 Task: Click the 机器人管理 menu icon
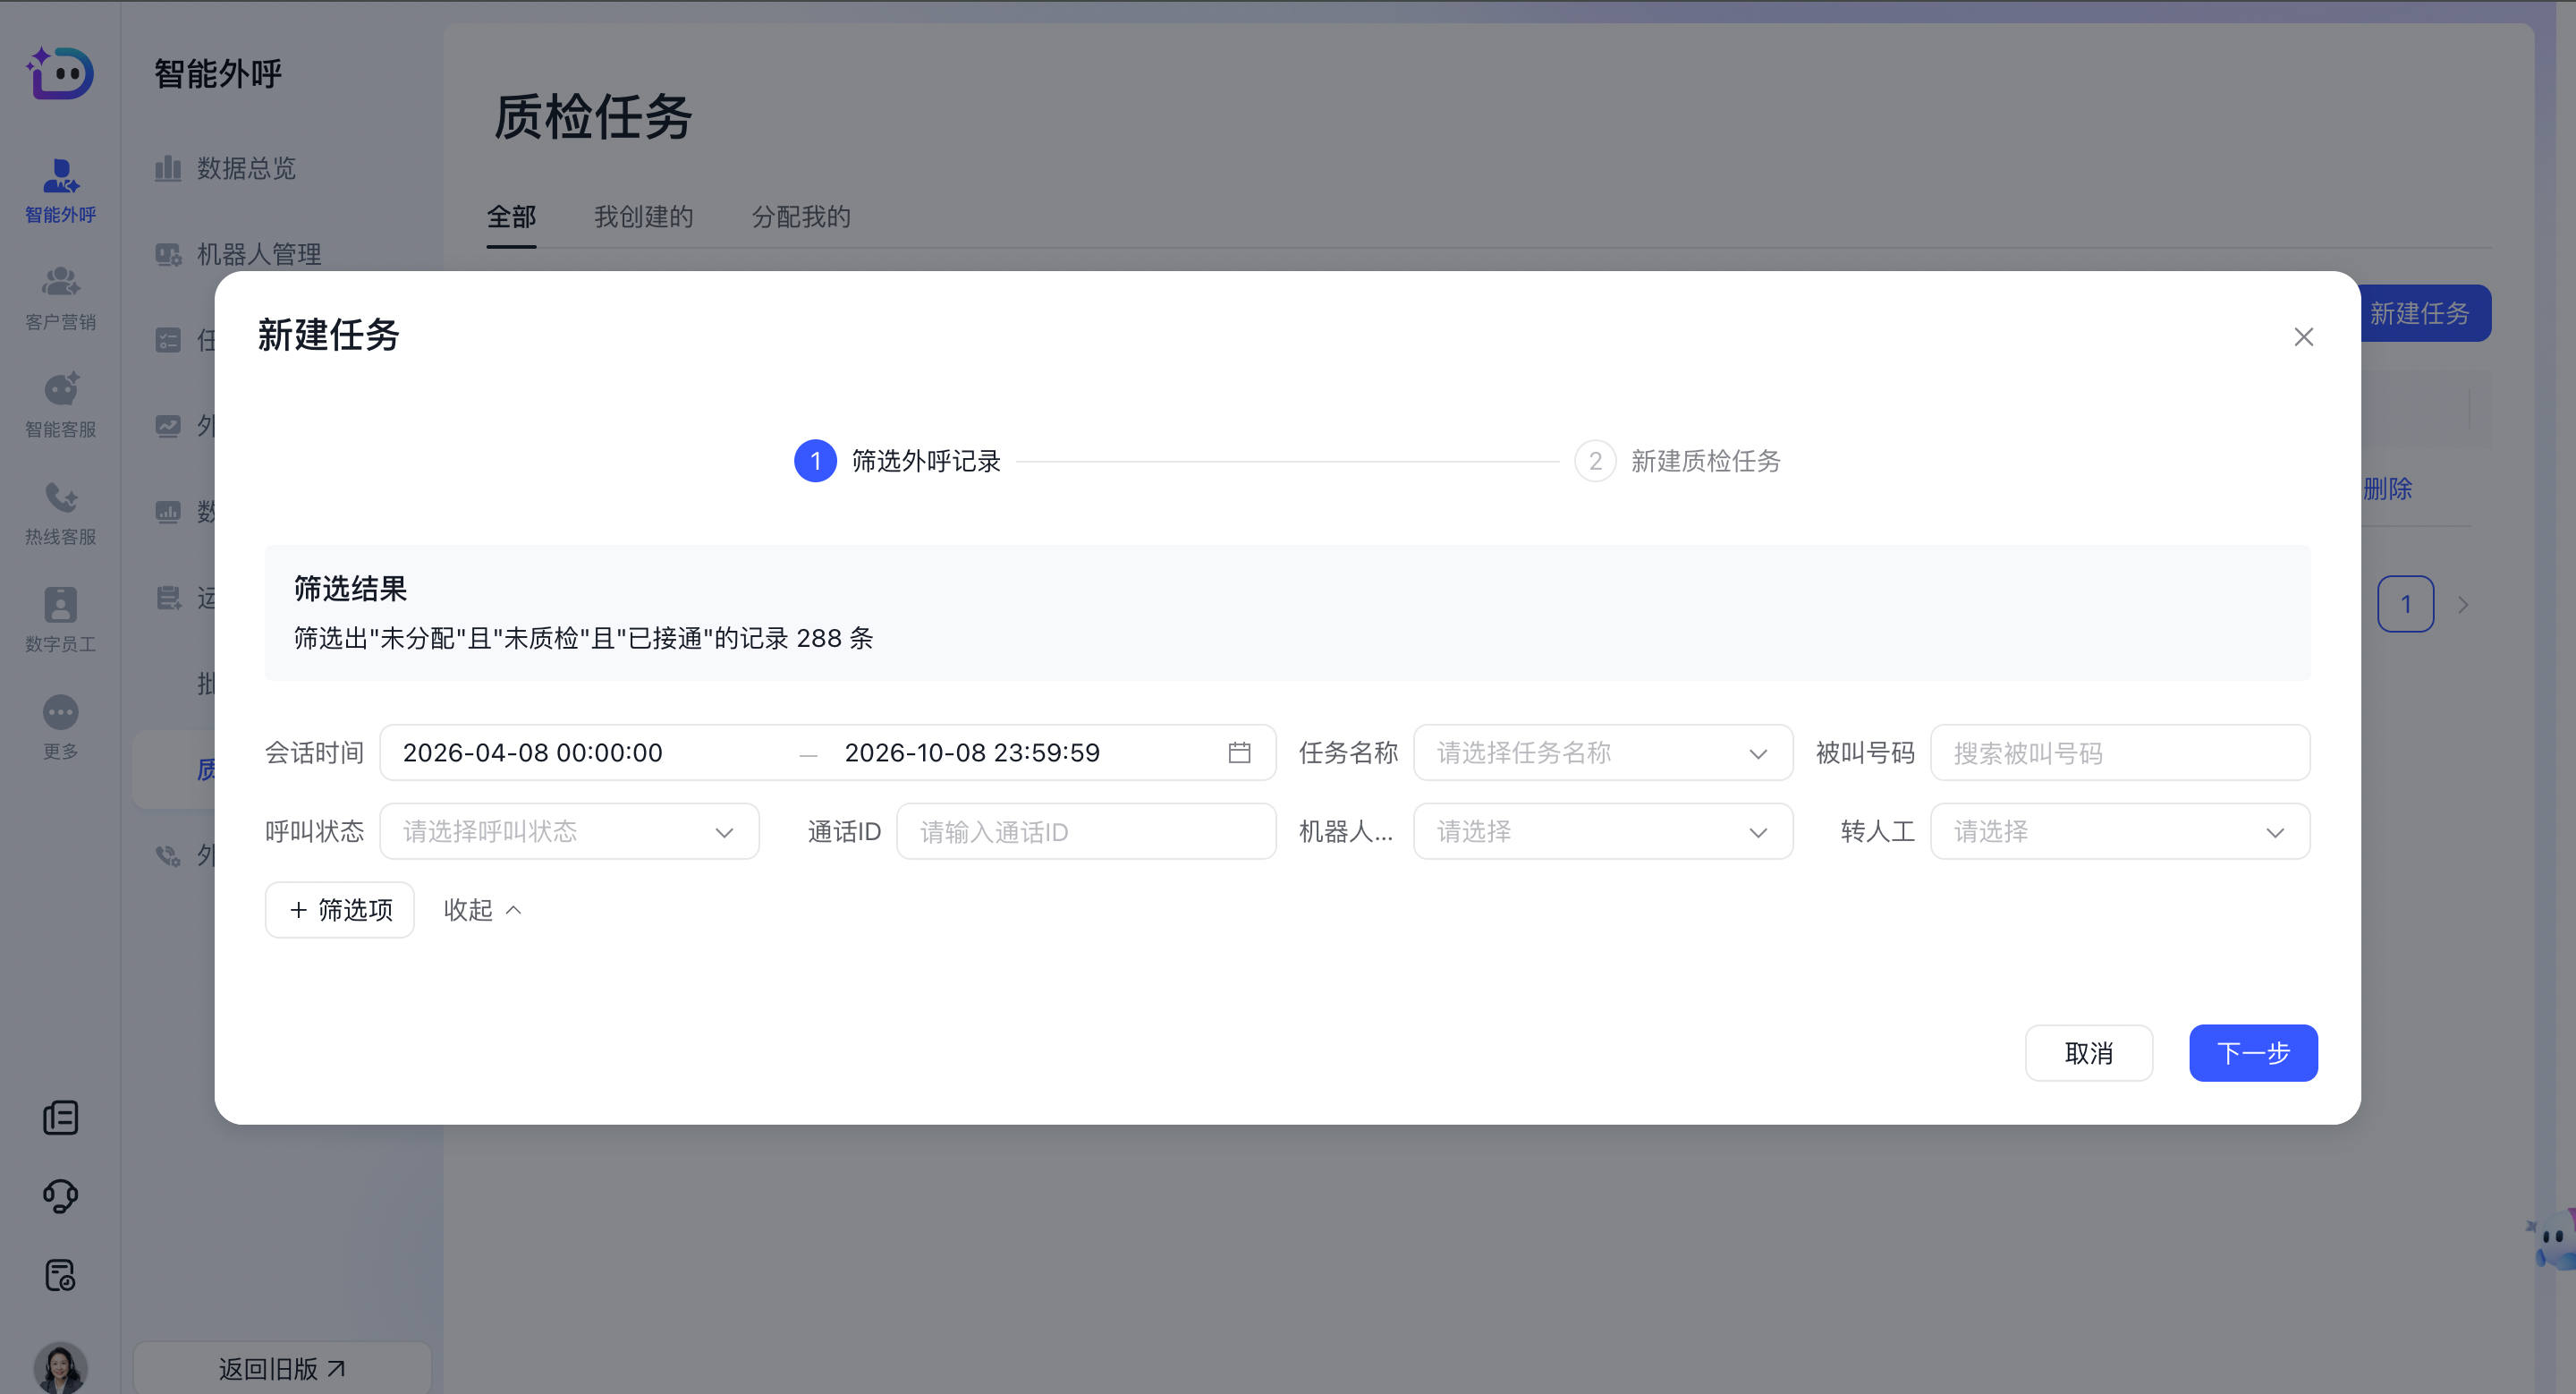click(168, 254)
